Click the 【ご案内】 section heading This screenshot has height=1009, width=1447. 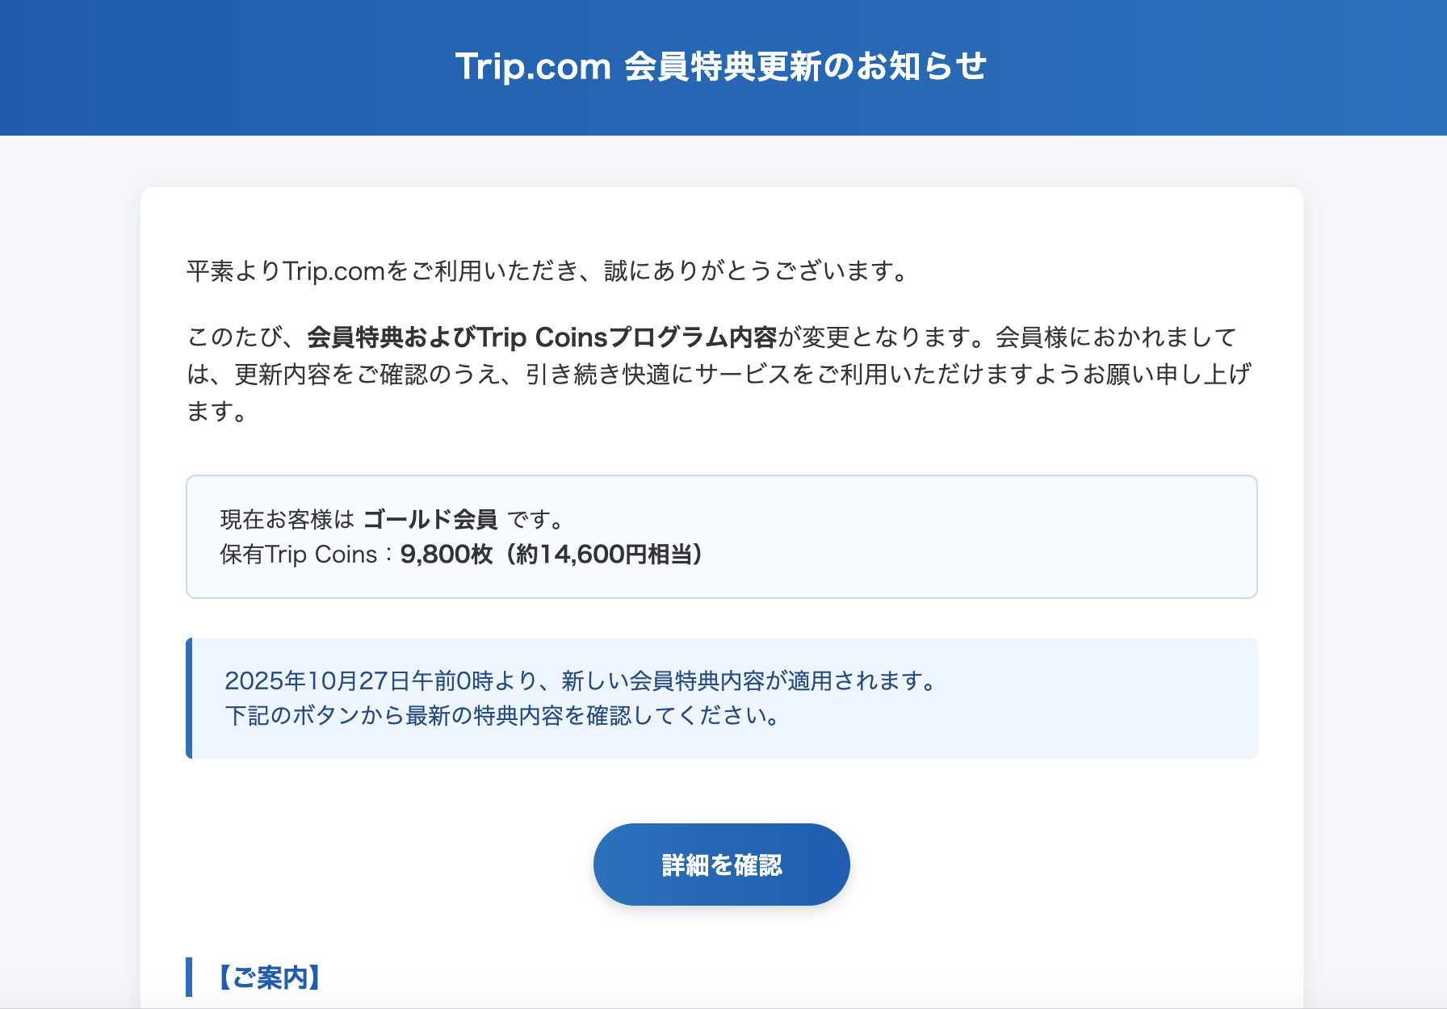click(269, 978)
